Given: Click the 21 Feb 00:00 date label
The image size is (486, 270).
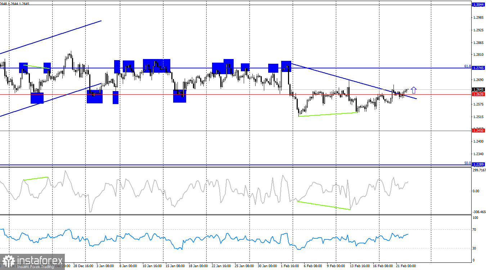Looking at the screenshot, I should pos(405,266).
